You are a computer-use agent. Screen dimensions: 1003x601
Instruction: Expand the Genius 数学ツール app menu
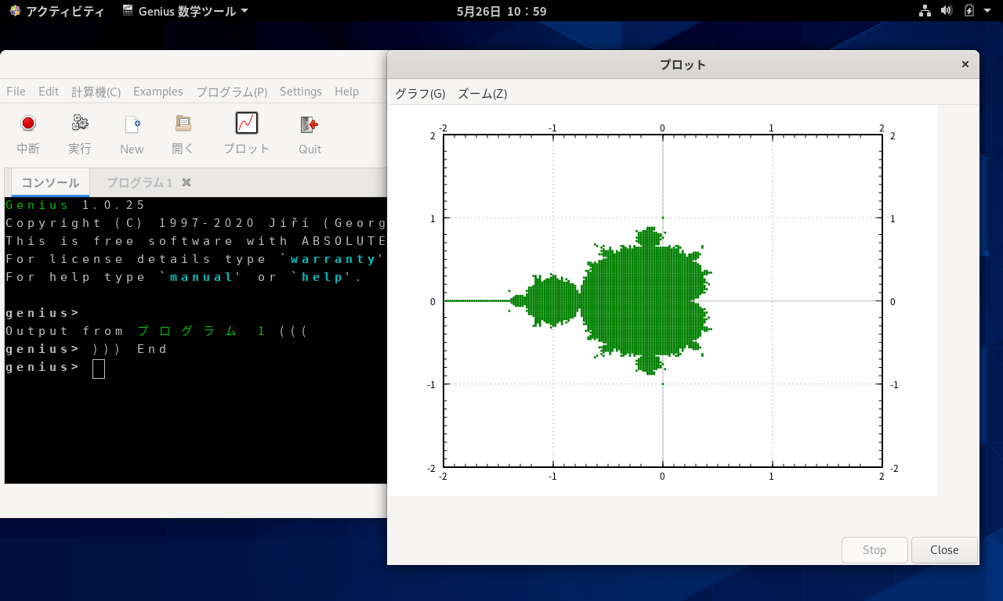pyautogui.click(x=186, y=11)
